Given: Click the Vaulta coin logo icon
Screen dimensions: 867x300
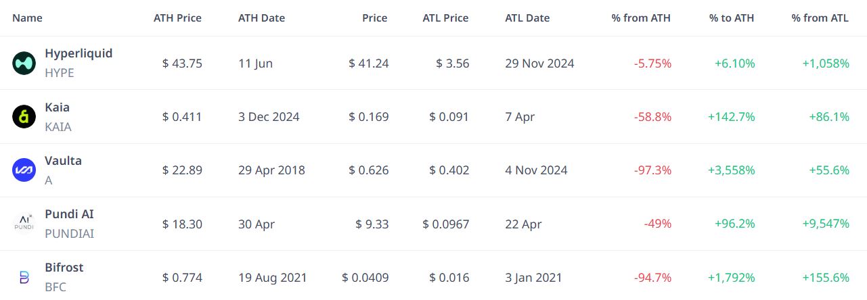Looking at the screenshot, I should tap(24, 170).
